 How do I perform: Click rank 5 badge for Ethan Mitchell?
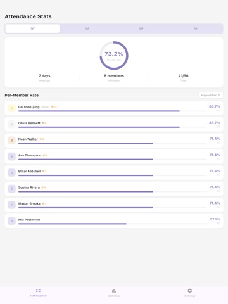click(x=11, y=173)
